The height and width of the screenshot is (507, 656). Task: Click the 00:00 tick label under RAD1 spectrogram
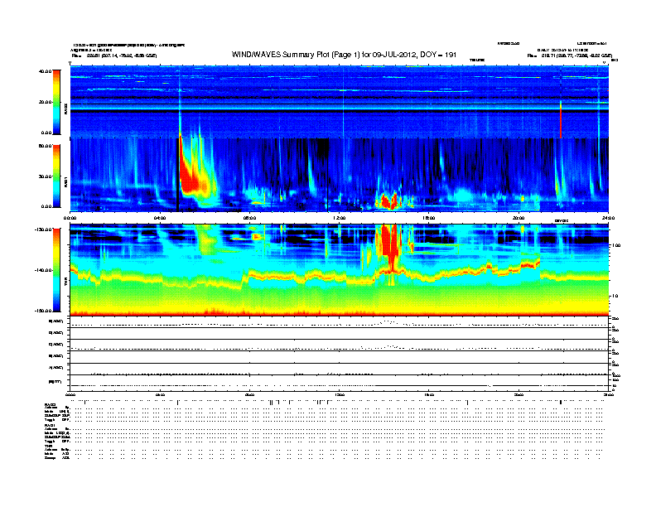tap(70, 218)
